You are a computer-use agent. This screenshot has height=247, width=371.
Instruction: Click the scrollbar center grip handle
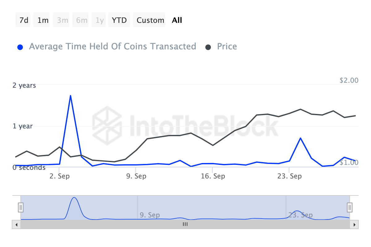(185, 224)
